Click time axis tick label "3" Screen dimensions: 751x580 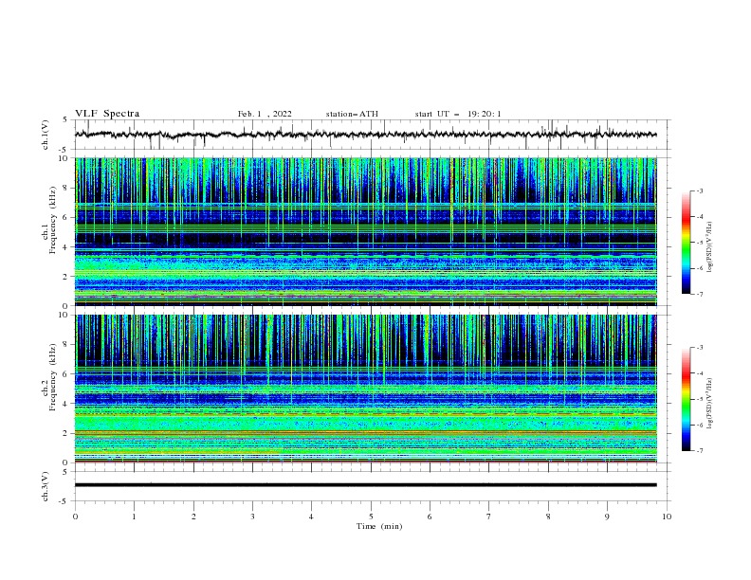coord(252,517)
